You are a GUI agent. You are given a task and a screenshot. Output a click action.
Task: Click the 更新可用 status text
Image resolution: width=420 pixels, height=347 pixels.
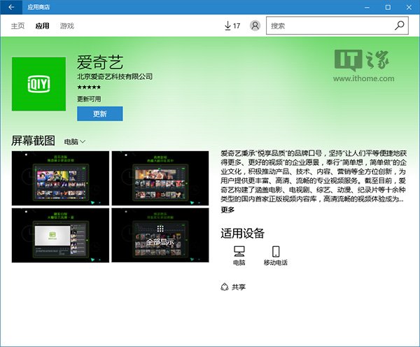[x=89, y=99]
